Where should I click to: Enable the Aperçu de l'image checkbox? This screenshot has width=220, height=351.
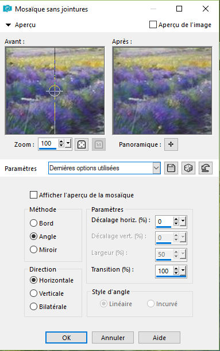click(153, 25)
